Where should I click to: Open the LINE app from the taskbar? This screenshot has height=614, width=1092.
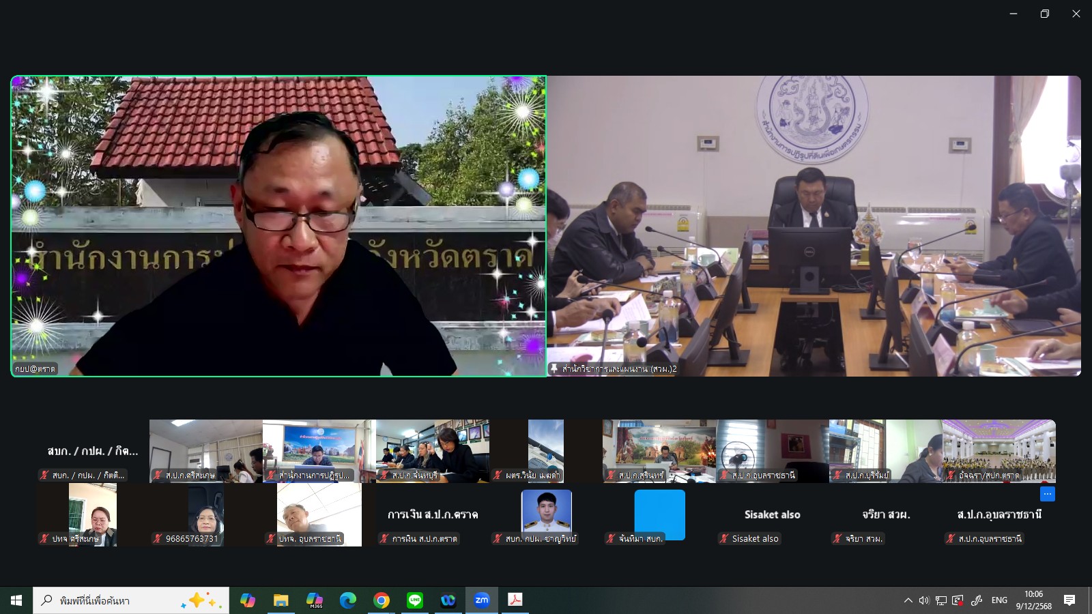415,600
